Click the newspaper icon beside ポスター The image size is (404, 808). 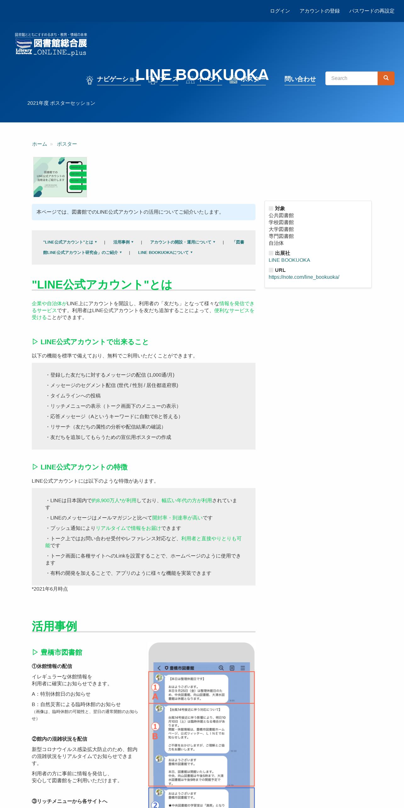pos(233,80)
